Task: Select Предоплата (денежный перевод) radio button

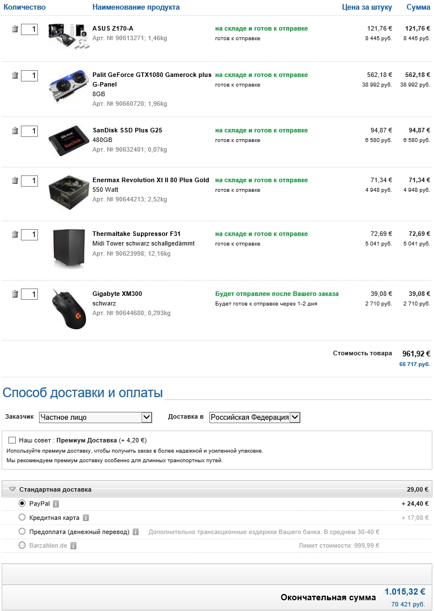Action: coord(22,531)
